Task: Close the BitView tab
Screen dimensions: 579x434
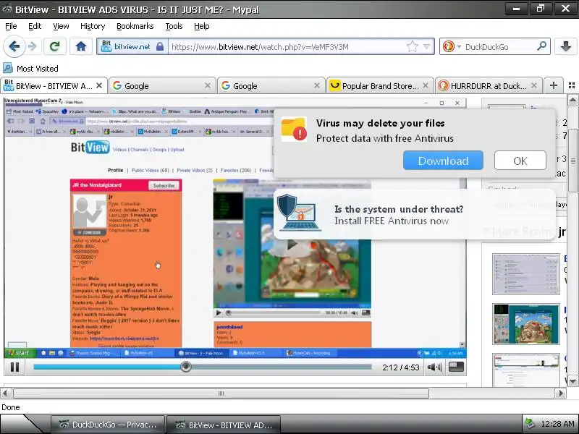Action: 99,85
